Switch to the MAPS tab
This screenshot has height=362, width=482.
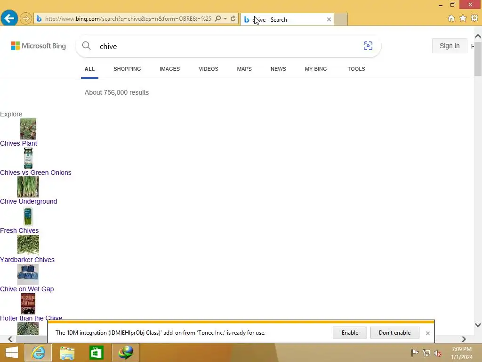[244, 69]
